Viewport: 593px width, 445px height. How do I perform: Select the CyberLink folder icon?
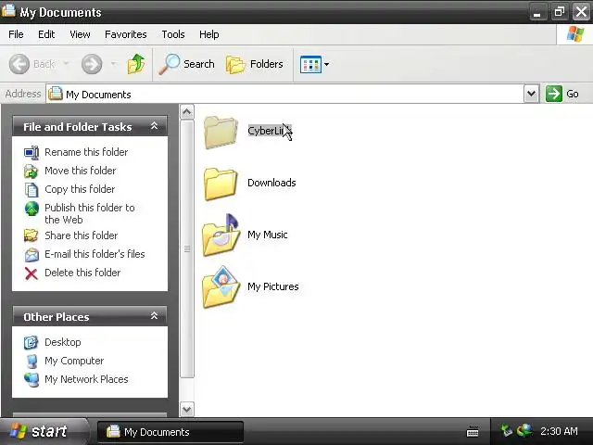click(221, 132)
